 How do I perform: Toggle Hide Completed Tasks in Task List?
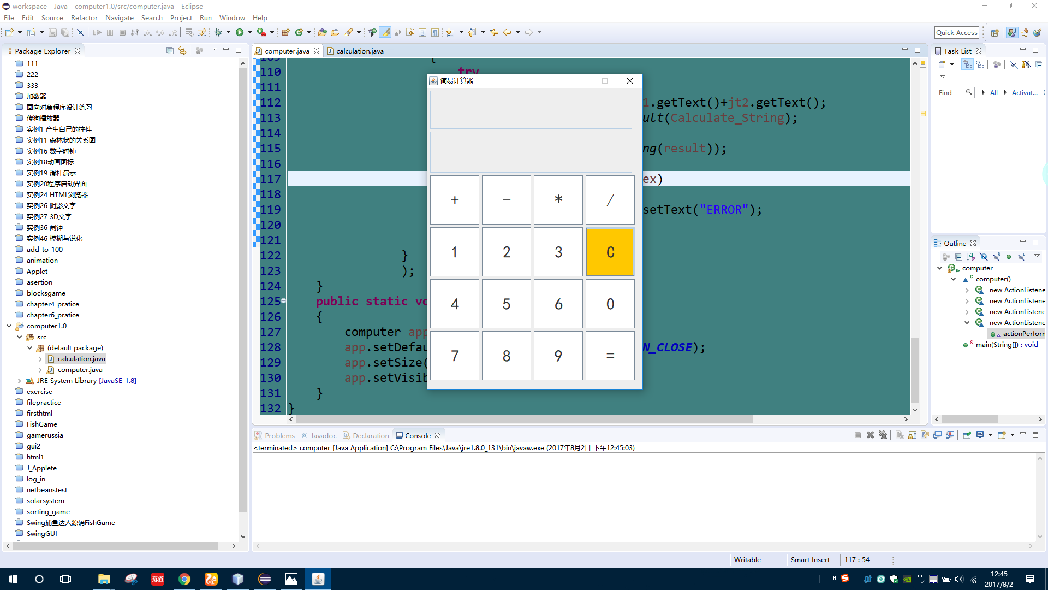(x=1014, y=64)
